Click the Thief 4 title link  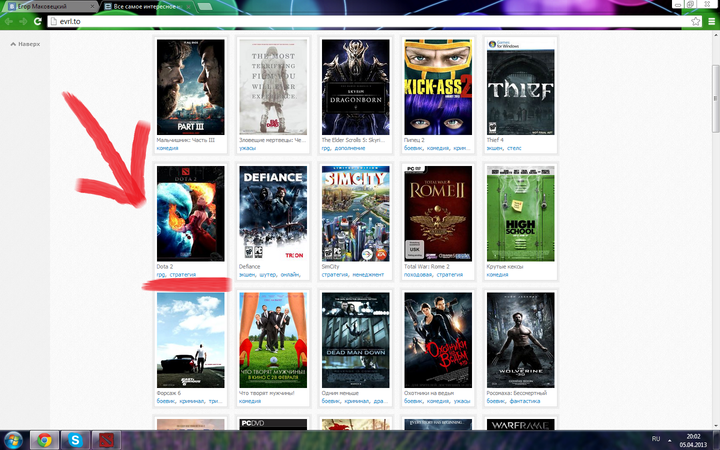coord(495,140)
